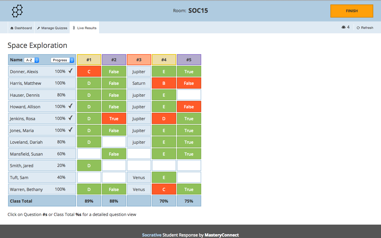Click the signal icon on Live Results tab
This screenshot has width=381, height=238.
point(74,27)
